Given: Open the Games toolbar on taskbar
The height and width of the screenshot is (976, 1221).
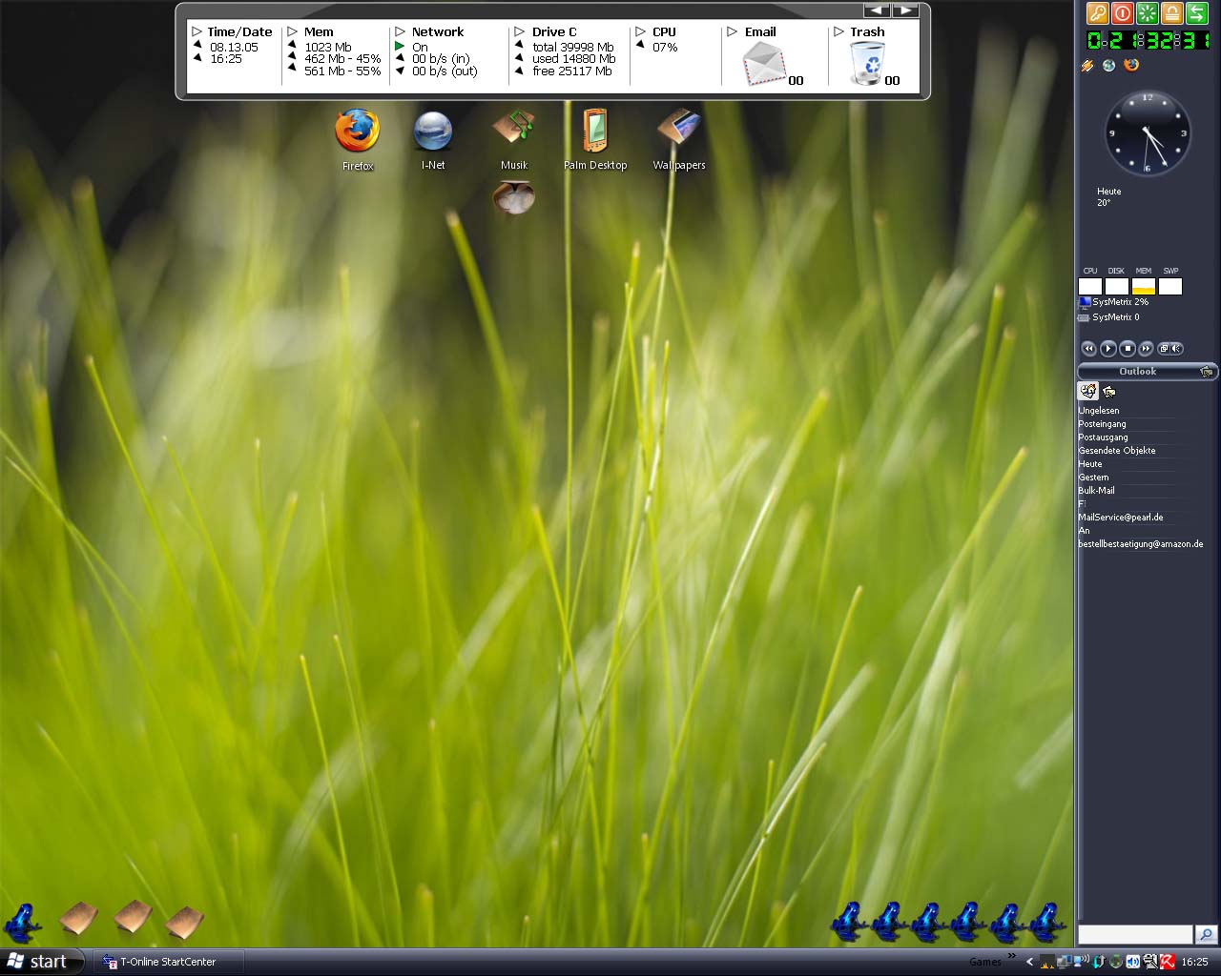Looking at the screenshot, I should coord(985,962).
